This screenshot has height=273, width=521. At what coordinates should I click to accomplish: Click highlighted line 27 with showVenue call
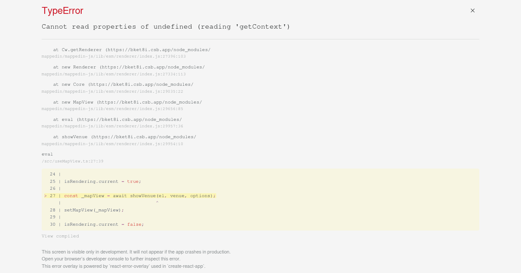coord(140,196)
